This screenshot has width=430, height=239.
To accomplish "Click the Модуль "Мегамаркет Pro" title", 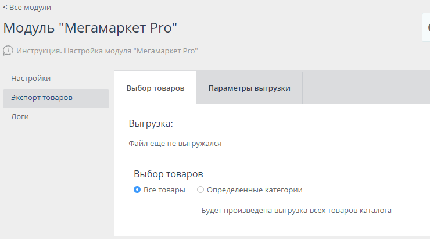I will point(90,28).
